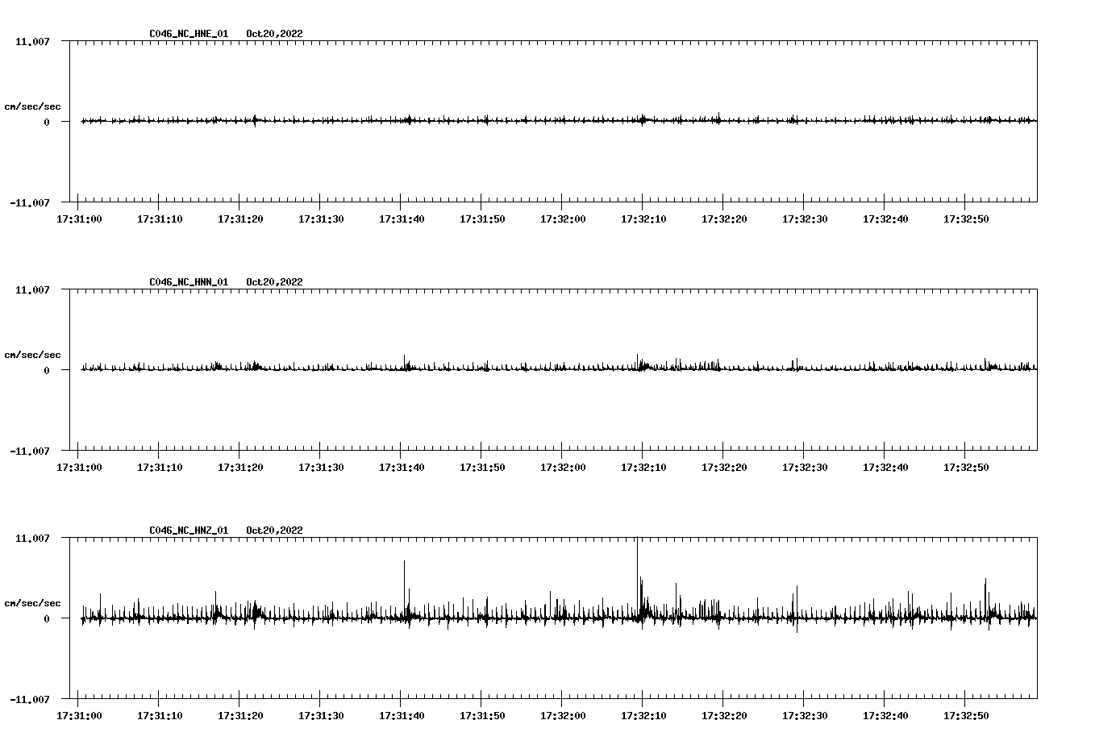Click the 17:32:10 tick label under HNZ plot
This screenshot has height=745, width=1095.
point(643,716)
